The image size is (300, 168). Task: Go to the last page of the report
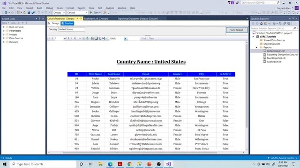tap(75, 38)
